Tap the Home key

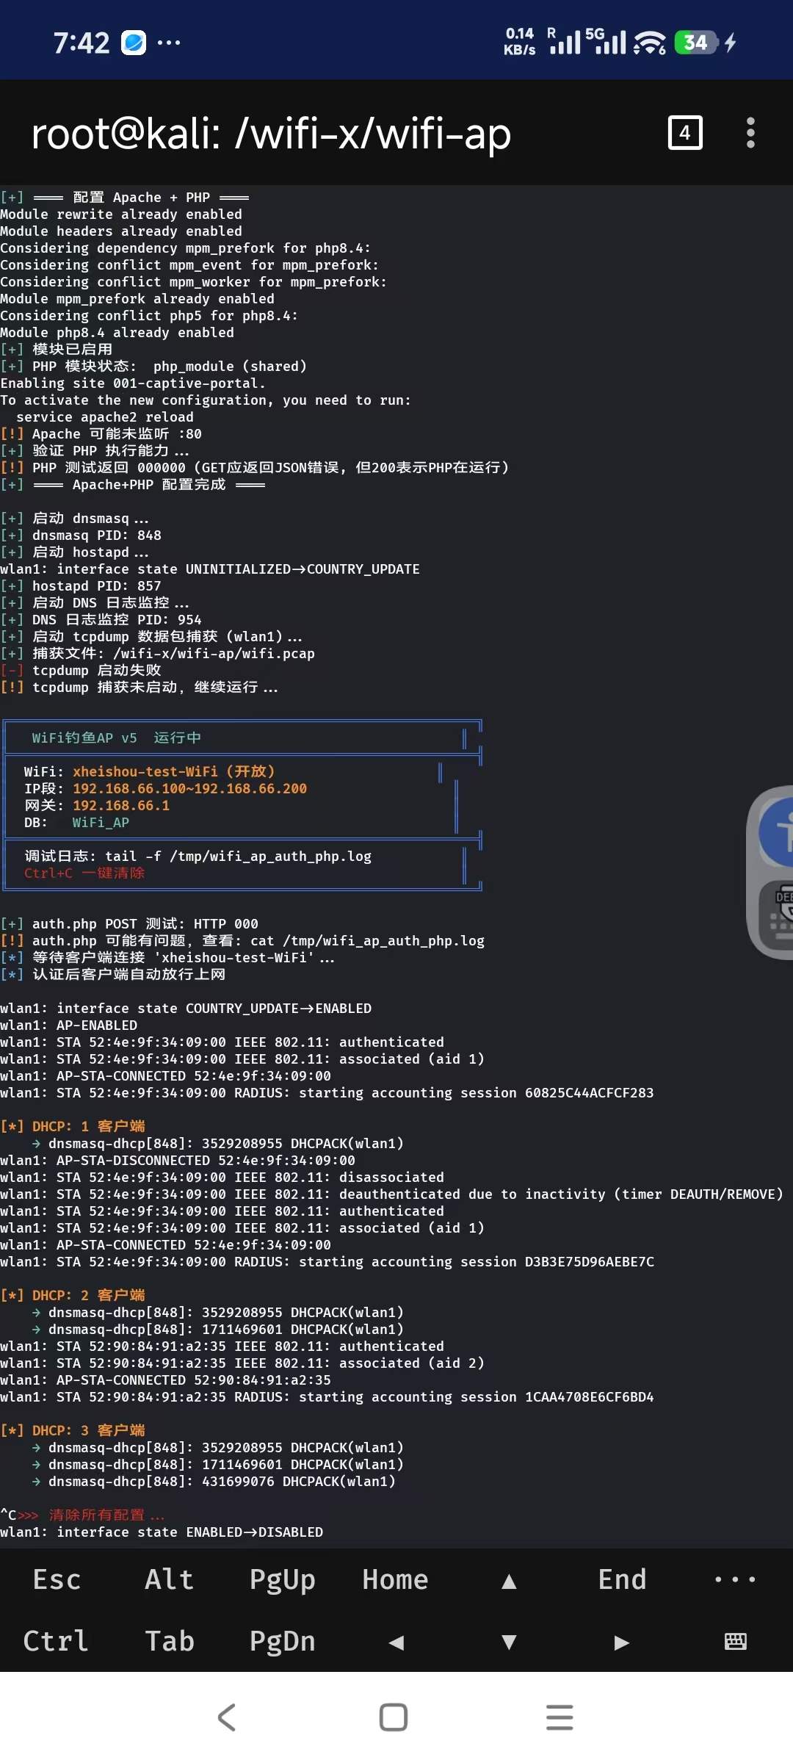pyautogui.click(x=396, y=1579)
